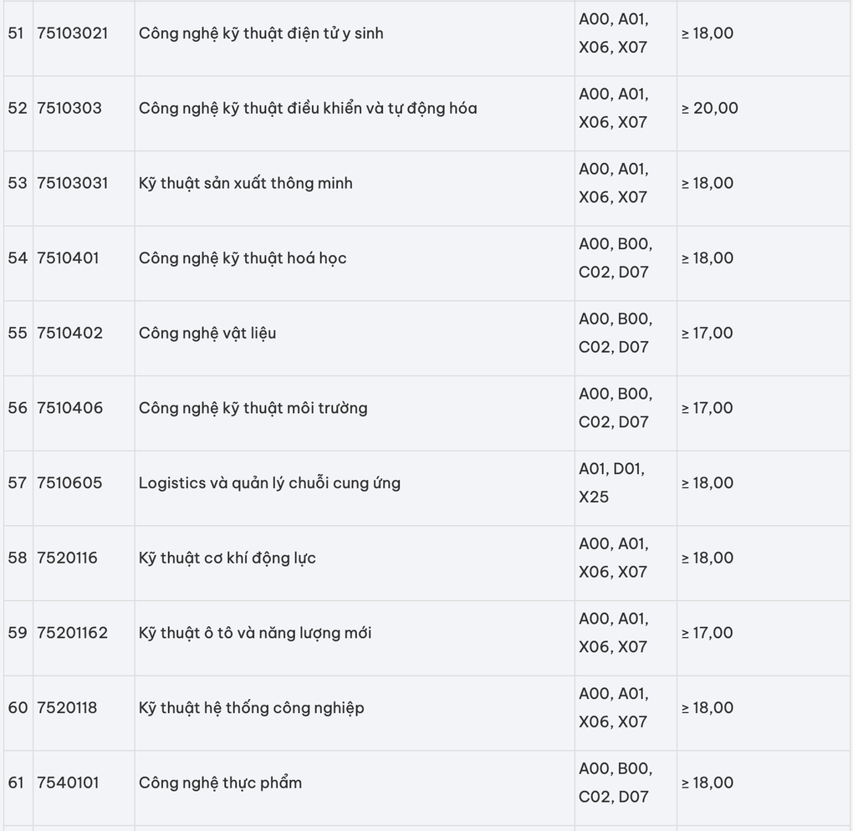Select Kỹ thuật cơ khí động lực name
This screenshot has height=831, width=853.
pyautogui.click(x=227, y=558)
